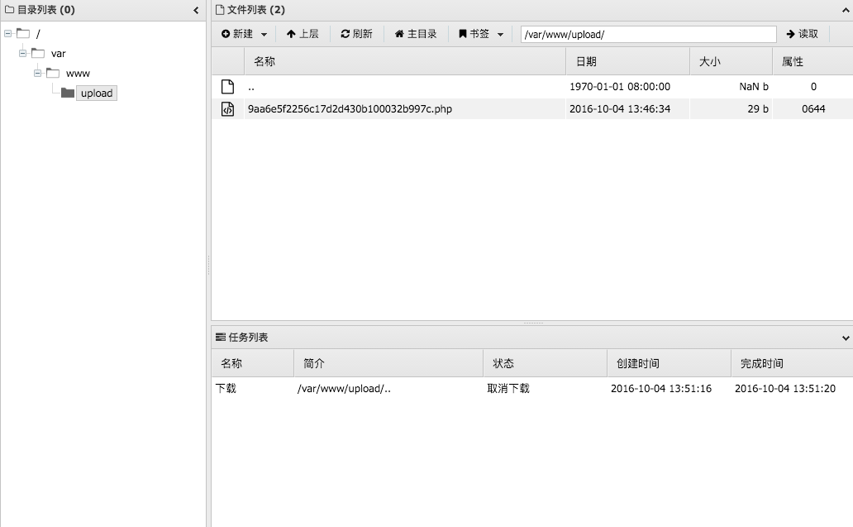This screenshot has height=527, width=853.
Task: Click the 任务列表 panel header icon
Action: [x=219, y=337]
